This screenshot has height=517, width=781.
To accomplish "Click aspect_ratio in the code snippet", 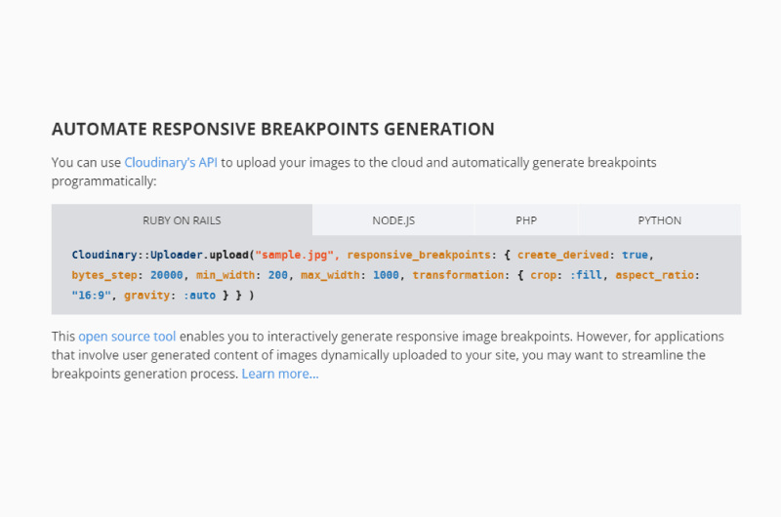I will [x=654, y=275].
